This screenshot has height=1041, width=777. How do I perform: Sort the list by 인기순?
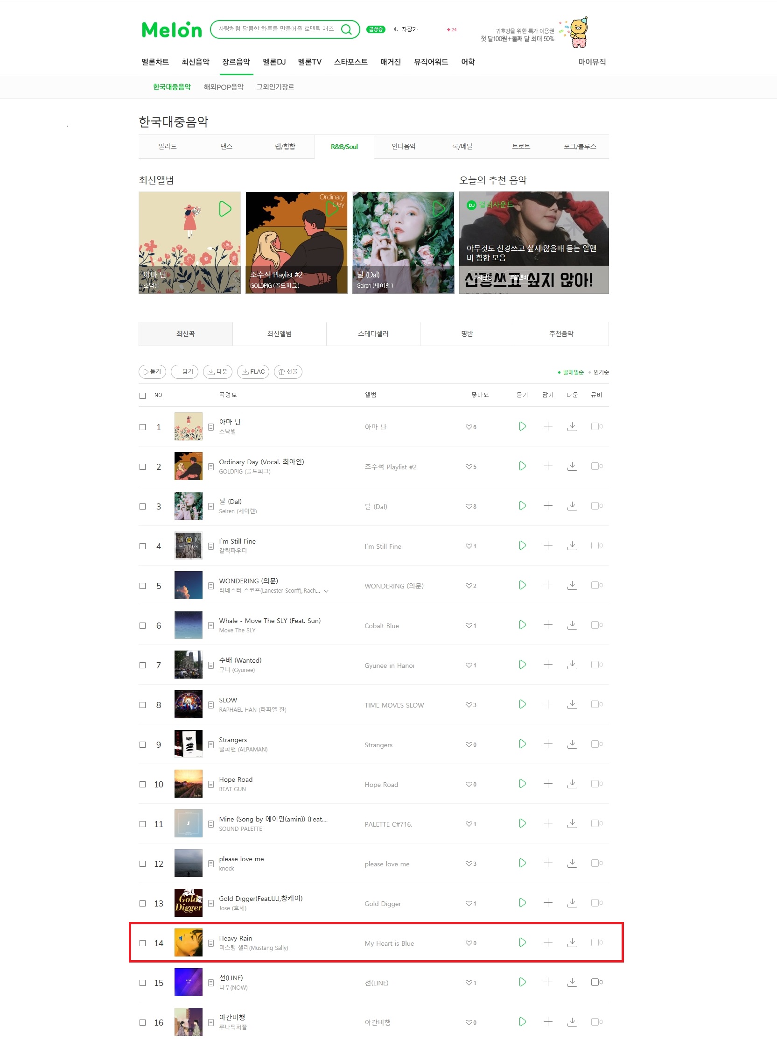click(x=601, y=372)
